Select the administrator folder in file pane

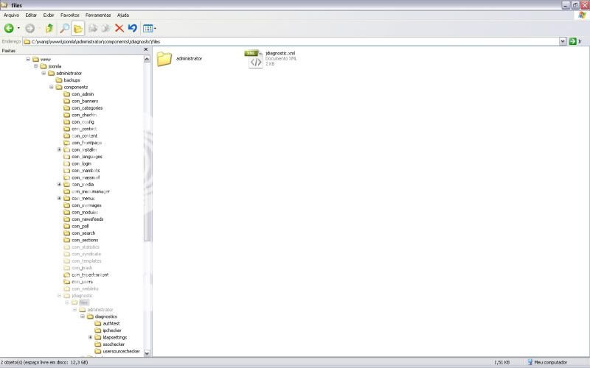pyautogui.click(x=164, y=59)
